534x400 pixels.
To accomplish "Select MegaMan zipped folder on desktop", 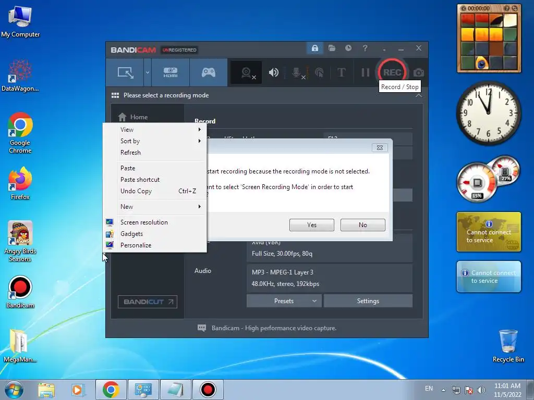I will [x=20, y=346].
